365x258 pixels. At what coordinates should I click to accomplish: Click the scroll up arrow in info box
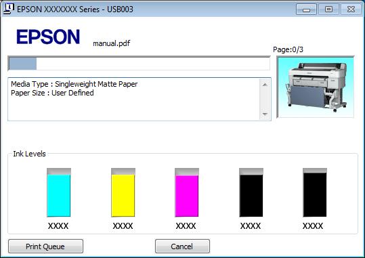pos(265,85)
